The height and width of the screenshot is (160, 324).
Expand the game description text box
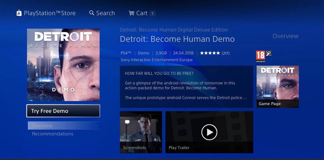tap(187, 87)
